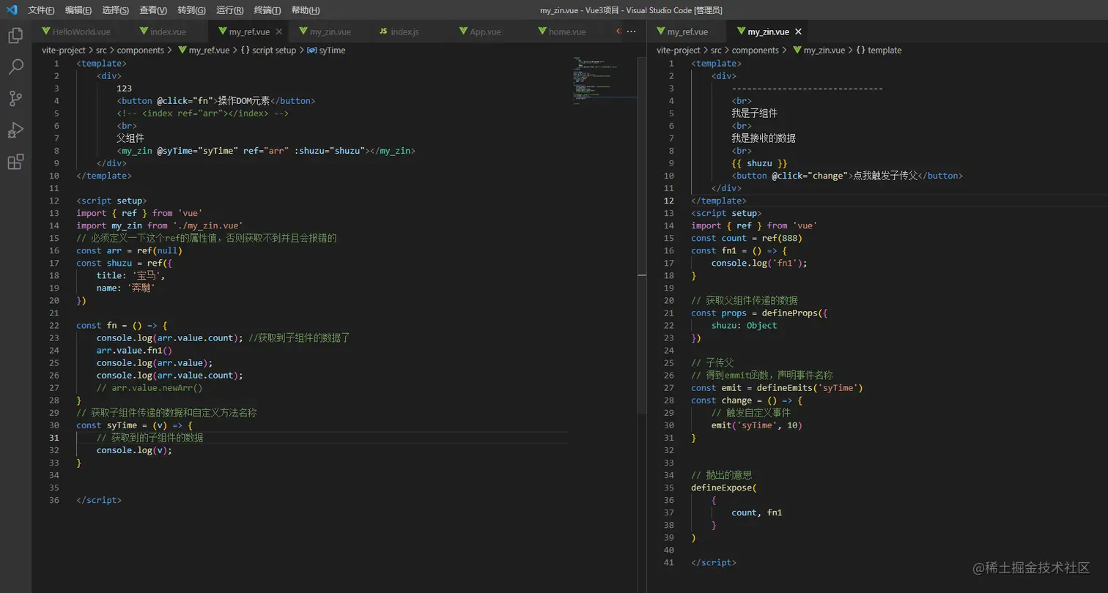Click the VS Code logo icon

pos(12,10)
